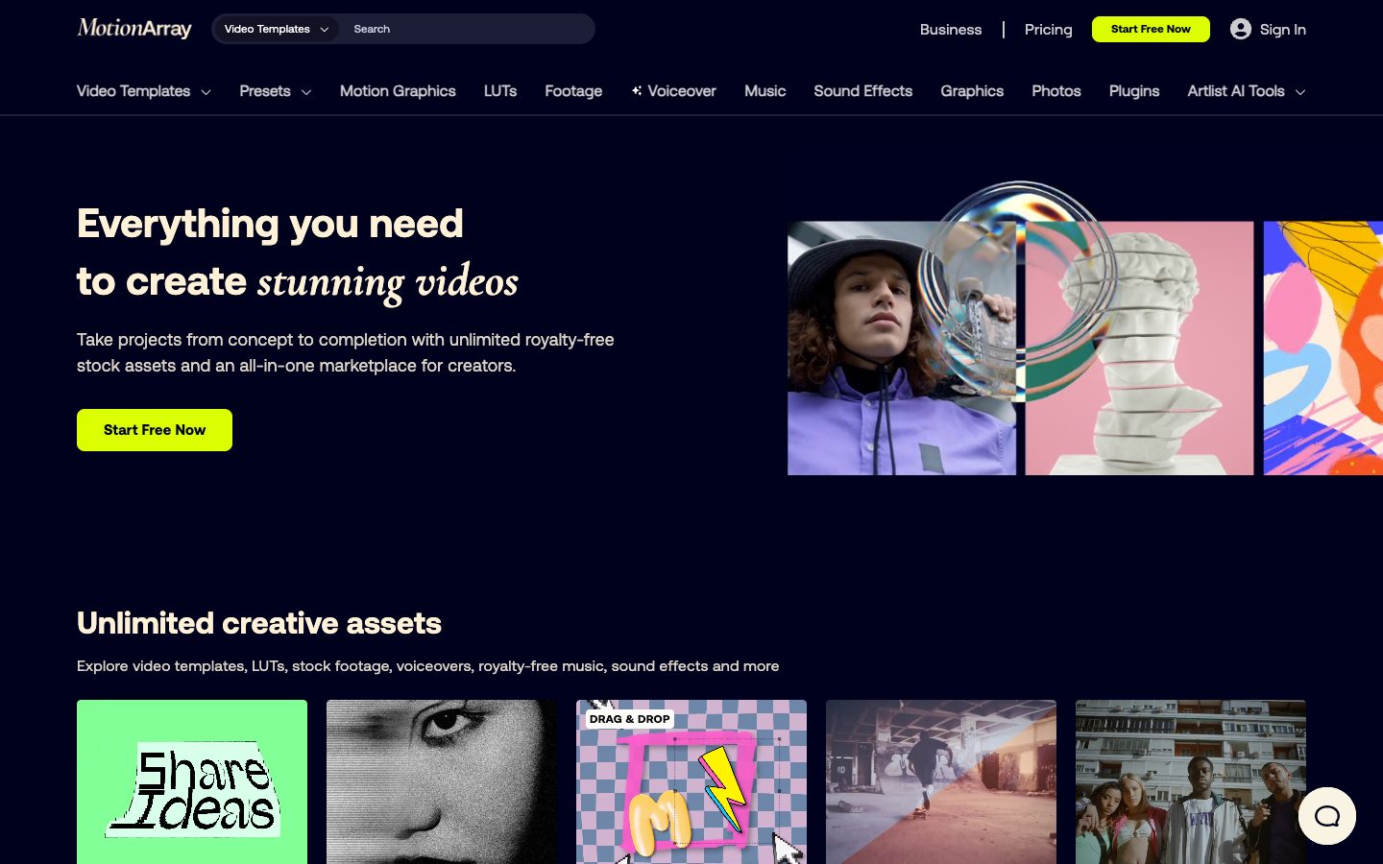Open the Photos section
This screenshot has width=1383, height=864.
coord(1056,91)
